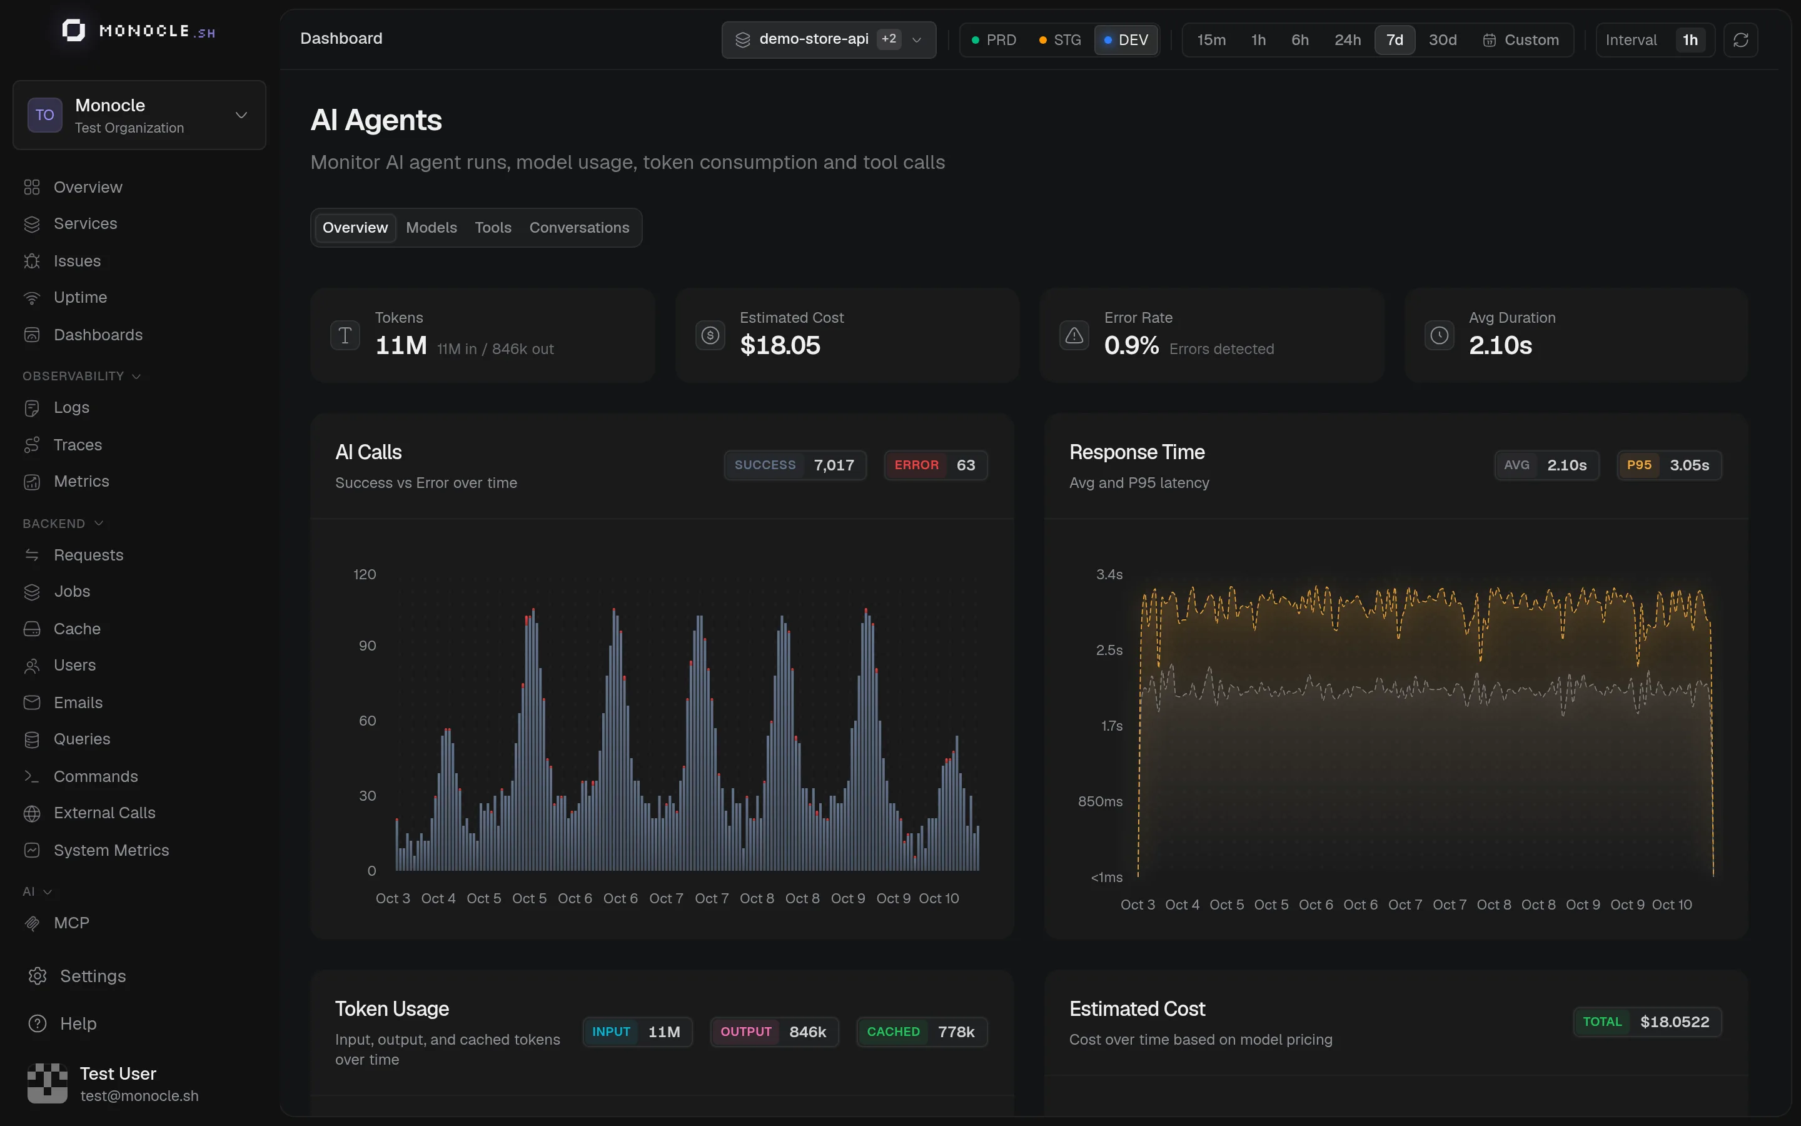Click the Commands terminal icon
Screen dimensions: 1801x1126
(x=31, y=776)
